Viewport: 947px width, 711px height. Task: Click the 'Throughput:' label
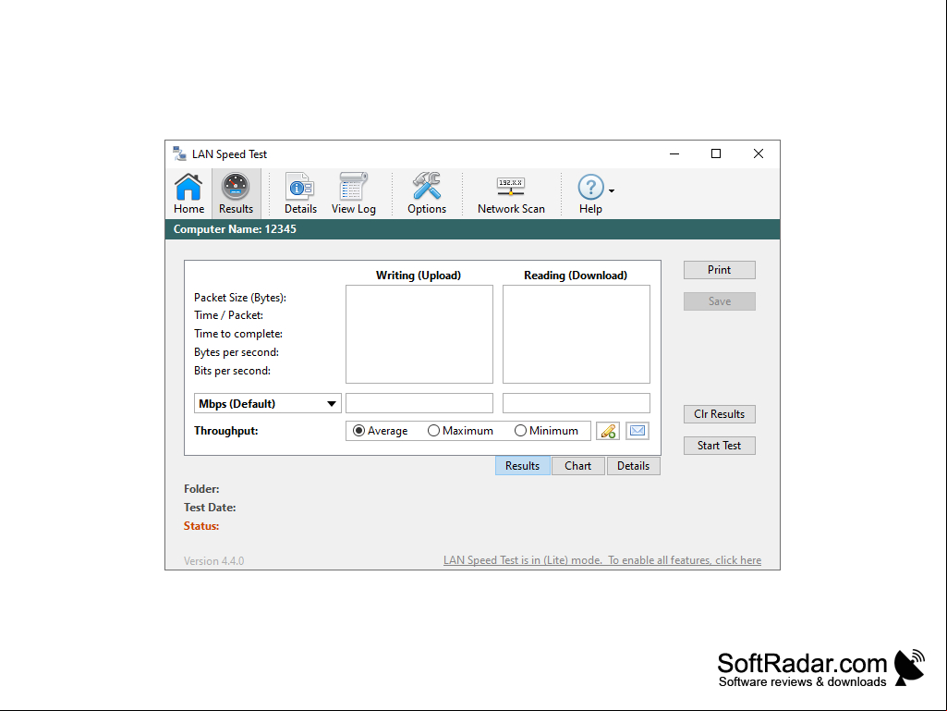click(225, 431)
